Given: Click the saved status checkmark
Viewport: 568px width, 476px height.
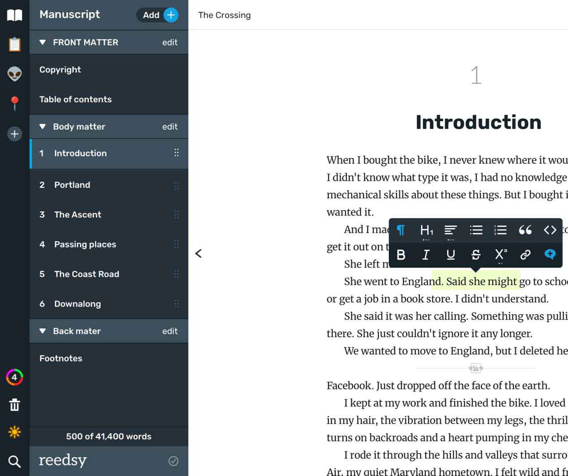Looking at the screenshot, I should point(173,461).
